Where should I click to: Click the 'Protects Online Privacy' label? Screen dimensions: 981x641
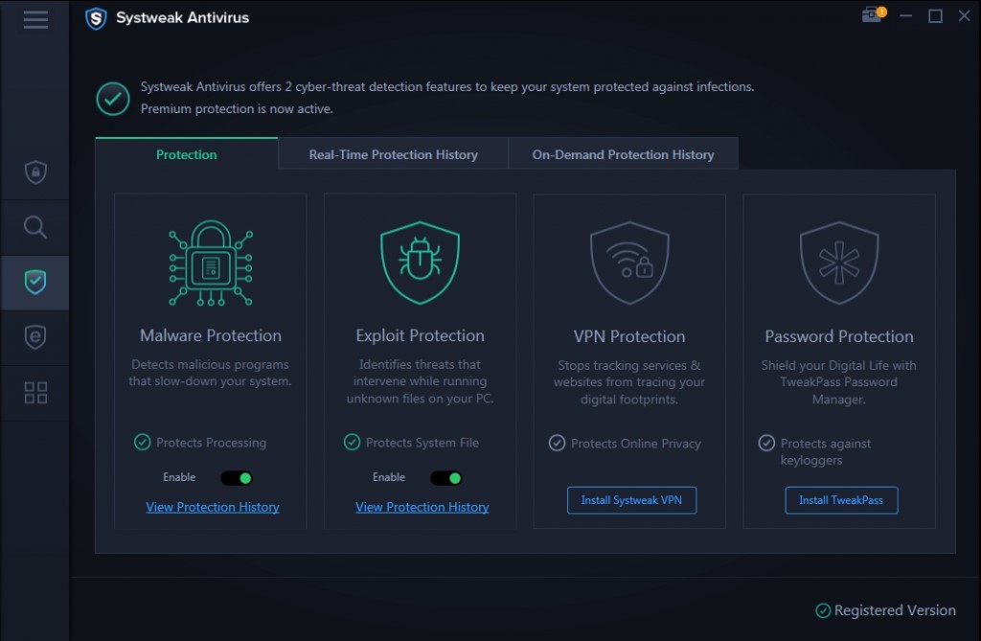click(636, 444)
